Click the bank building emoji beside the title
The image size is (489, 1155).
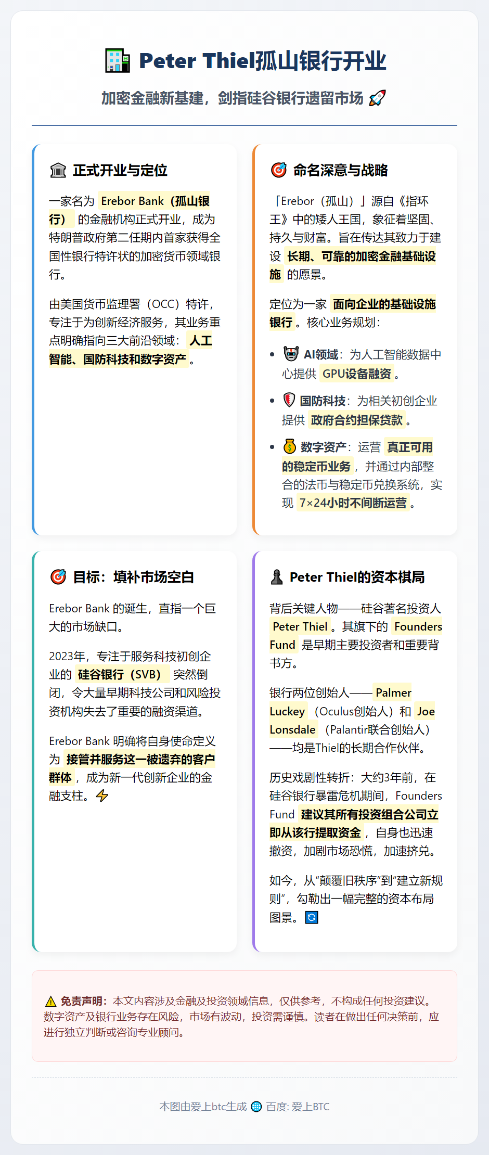click(x=118, y=60)
